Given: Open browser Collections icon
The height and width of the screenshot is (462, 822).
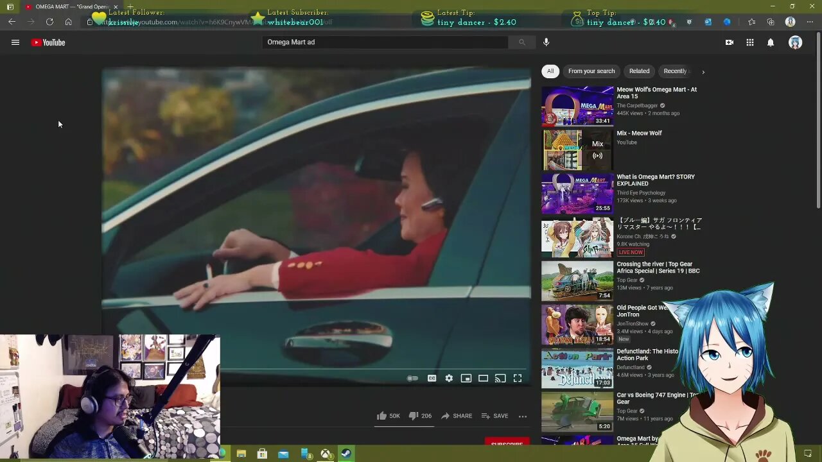Looking at the screenshot, I should point(771,22).
